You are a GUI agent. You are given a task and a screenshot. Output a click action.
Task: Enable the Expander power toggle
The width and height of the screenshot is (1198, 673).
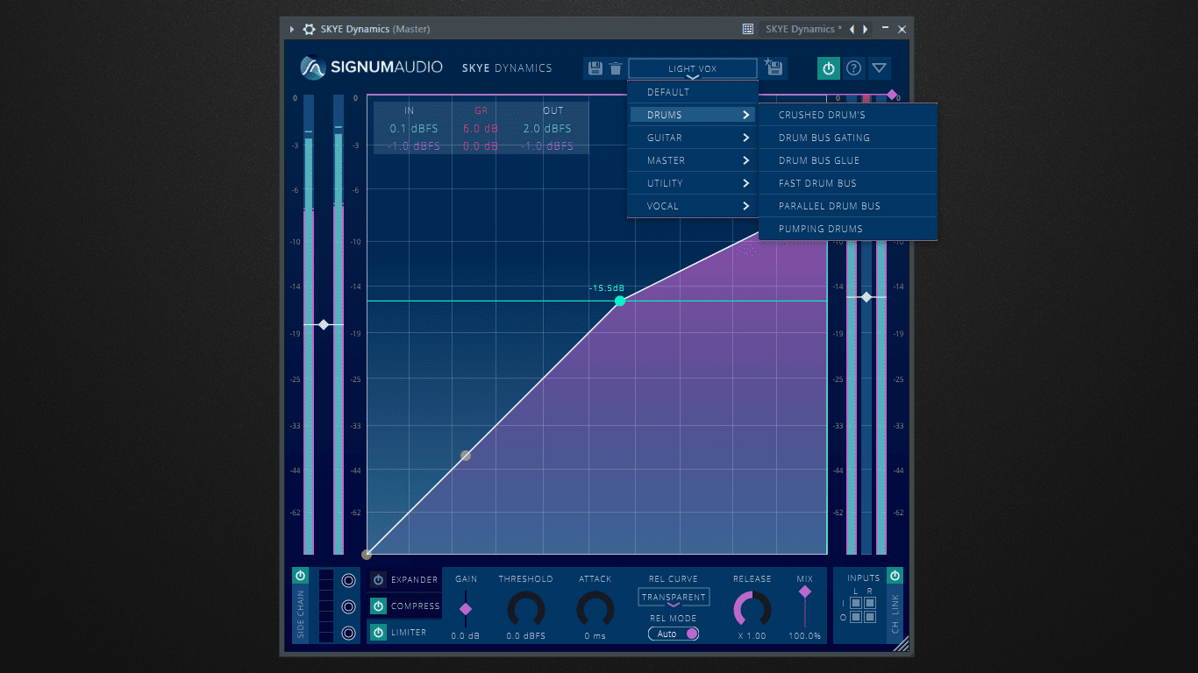coord(378,580)
